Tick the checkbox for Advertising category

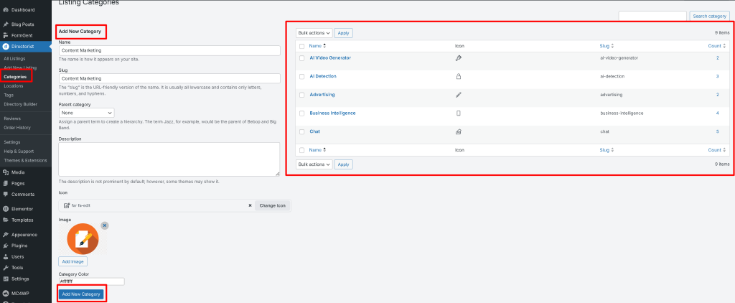coord(302,95)
